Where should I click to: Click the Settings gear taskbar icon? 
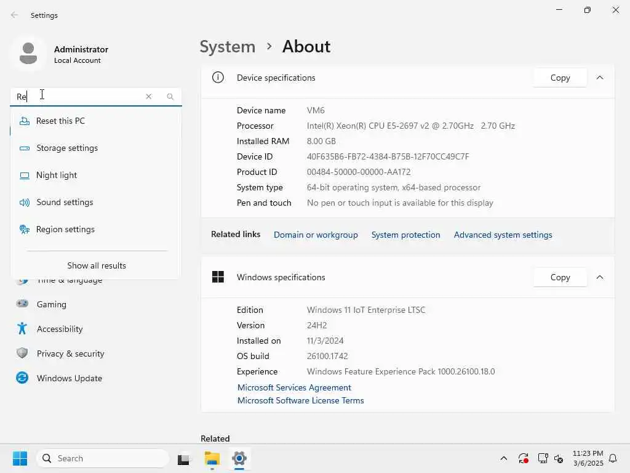239,458
